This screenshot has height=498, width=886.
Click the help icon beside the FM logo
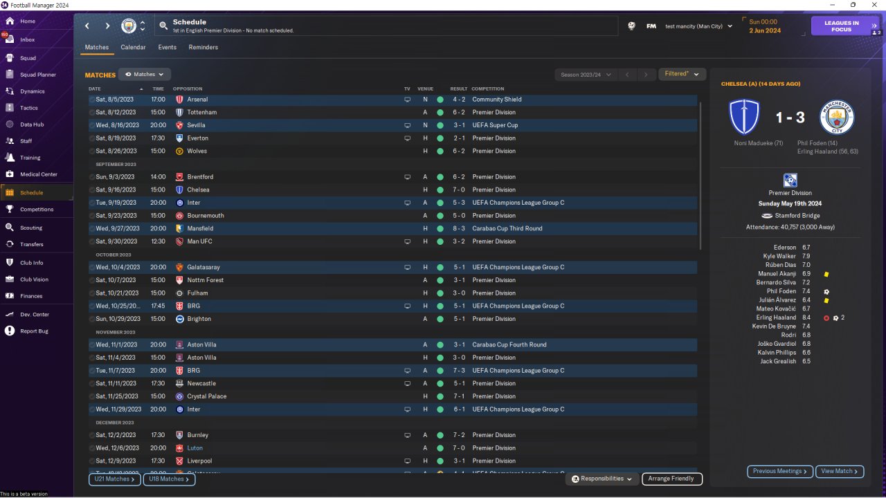pos(631,26)
